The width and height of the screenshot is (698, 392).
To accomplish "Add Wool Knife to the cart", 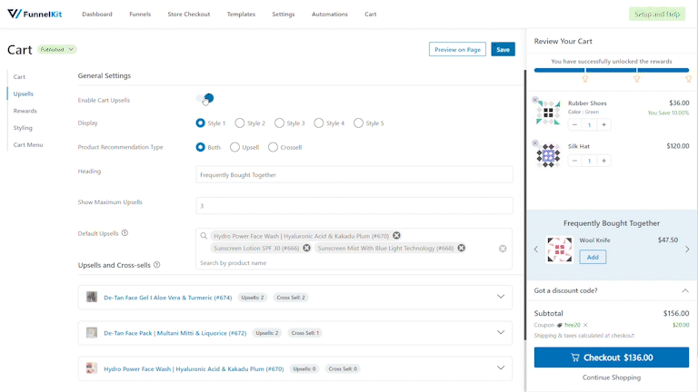I will pyautogui.click(x=593, y=257).
